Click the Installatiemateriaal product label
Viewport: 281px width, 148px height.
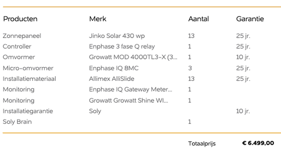tap(29, 79)
